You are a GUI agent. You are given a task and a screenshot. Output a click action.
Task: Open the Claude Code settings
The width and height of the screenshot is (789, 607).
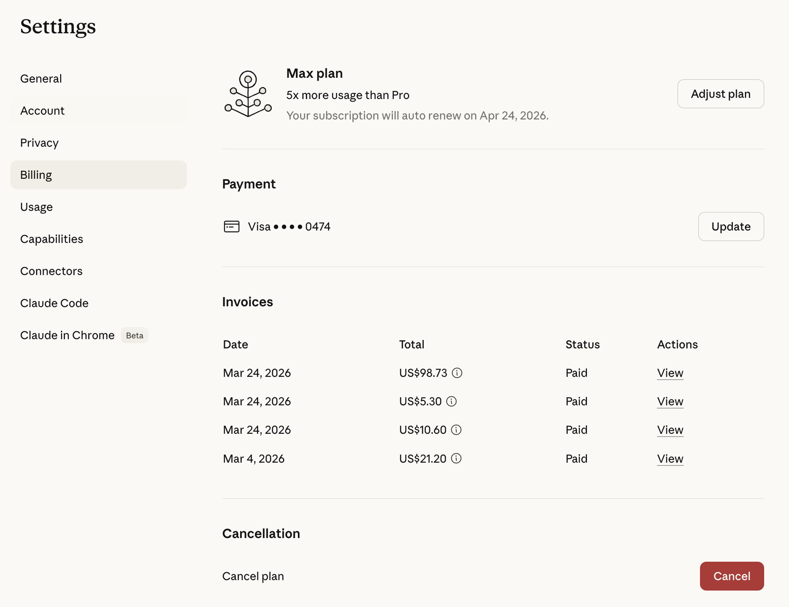pos(54,303)
